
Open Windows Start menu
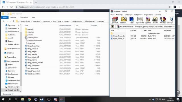click(x=3, y=99)
